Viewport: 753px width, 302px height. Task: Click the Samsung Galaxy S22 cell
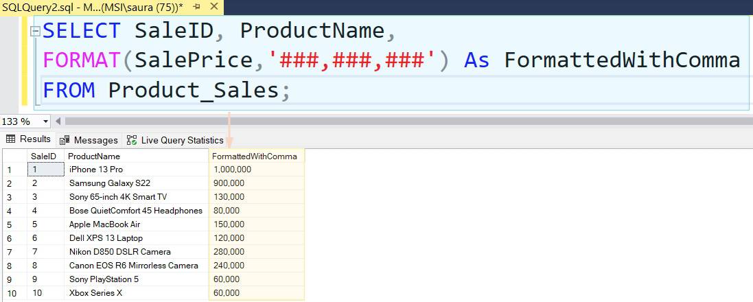pos(137,183)
